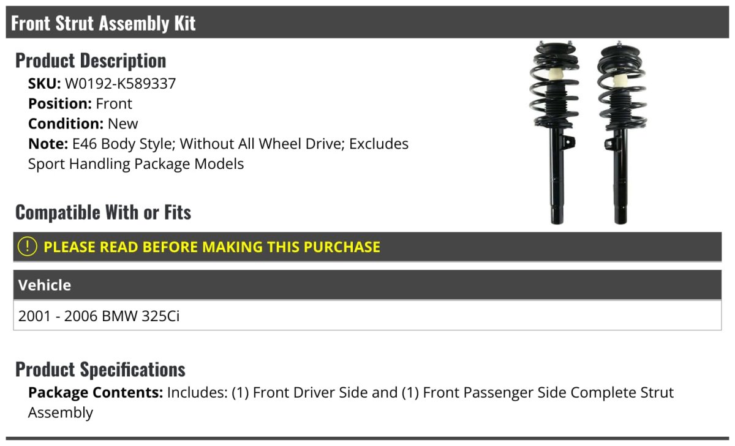The height and width of the screenshot is (446, 735).
Task: Click the PLEASE READ BEFORE MAKING THIS PURCHASE text
Action: tap(212, 247)
